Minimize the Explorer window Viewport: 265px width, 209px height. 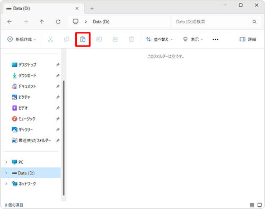(x=225, y=5)
